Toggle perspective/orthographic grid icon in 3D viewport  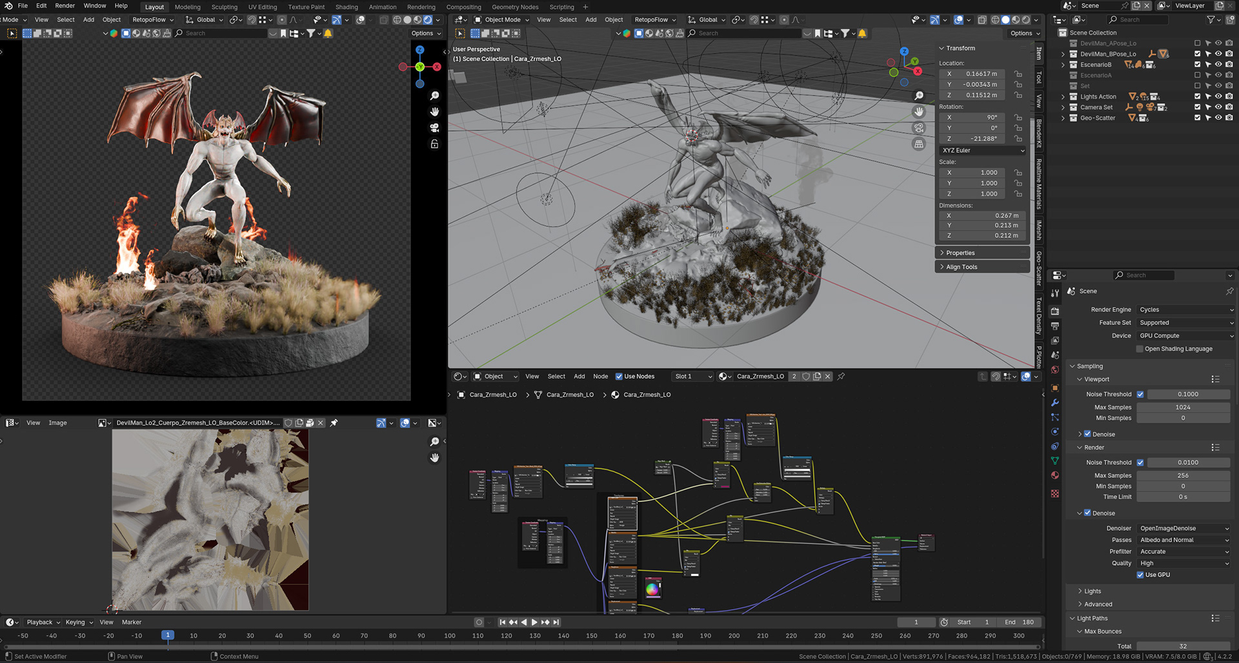point(919,144)
